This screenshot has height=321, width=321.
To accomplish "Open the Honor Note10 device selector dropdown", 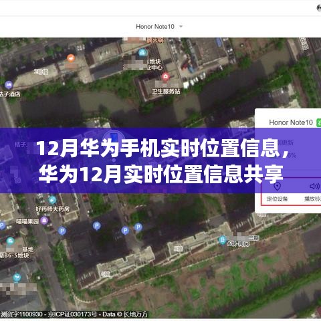I will (159, 27).
